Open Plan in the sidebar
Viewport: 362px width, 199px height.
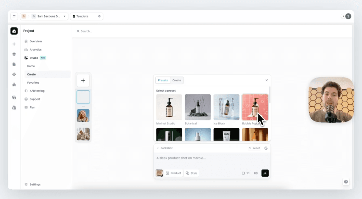pyautogui.click(x=32, y=107)
